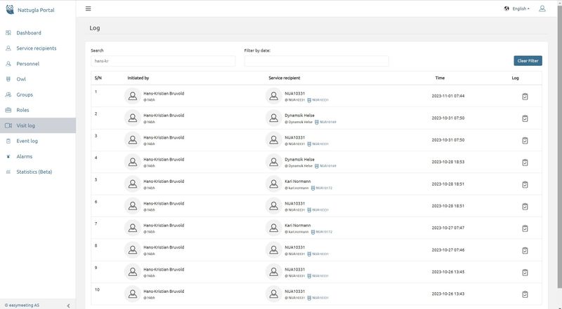The image size is (562, 309).
Task: Click avatar of Karl Normann in row 5
Action: (x=273, y=184)
